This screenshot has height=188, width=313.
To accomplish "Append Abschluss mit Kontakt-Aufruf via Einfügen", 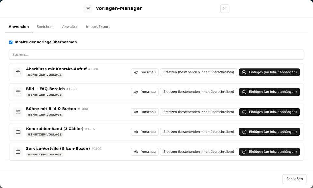I will [269, 72].
